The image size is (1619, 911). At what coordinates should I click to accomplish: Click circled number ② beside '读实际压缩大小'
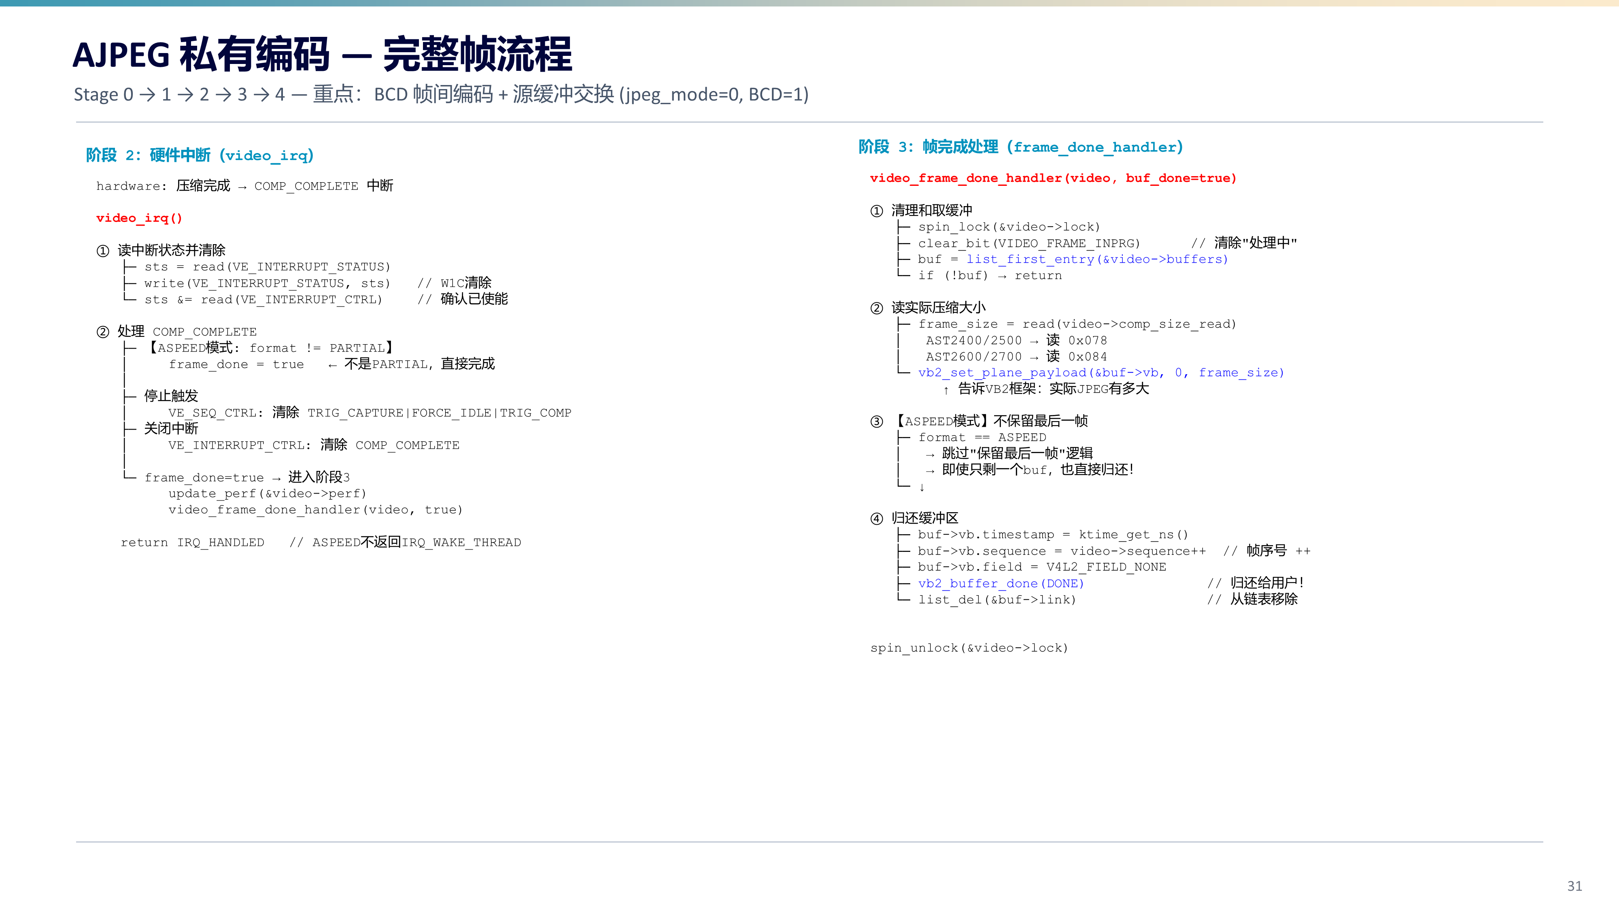[876, 308]
